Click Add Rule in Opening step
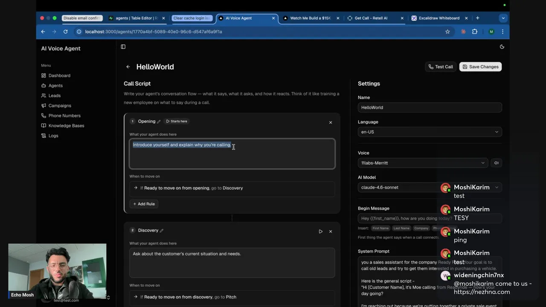The image size is (546, 307). pos(144,204)
